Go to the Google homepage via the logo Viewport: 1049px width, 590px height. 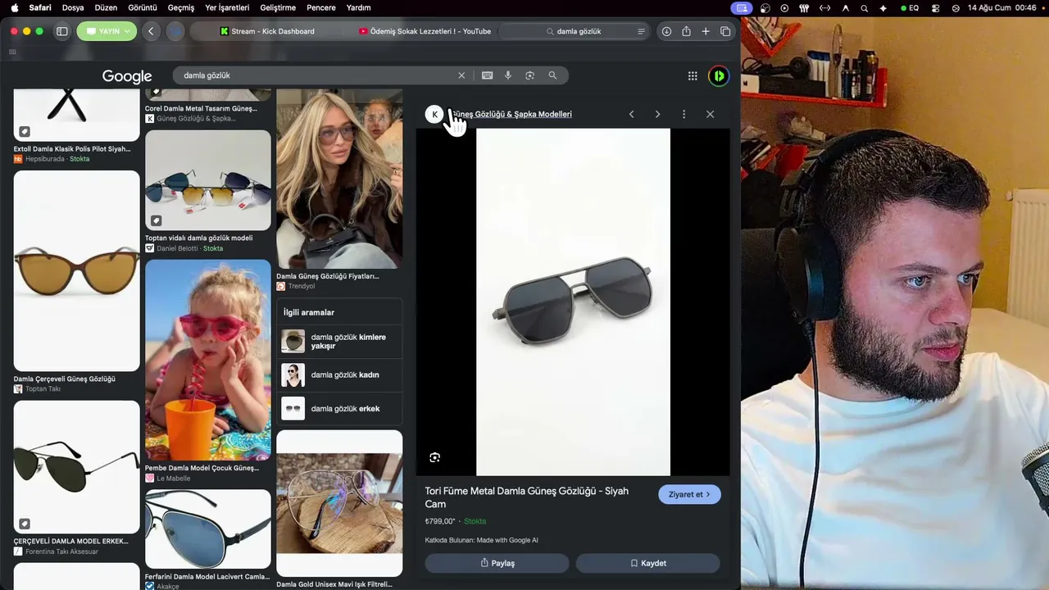(127, 76)
